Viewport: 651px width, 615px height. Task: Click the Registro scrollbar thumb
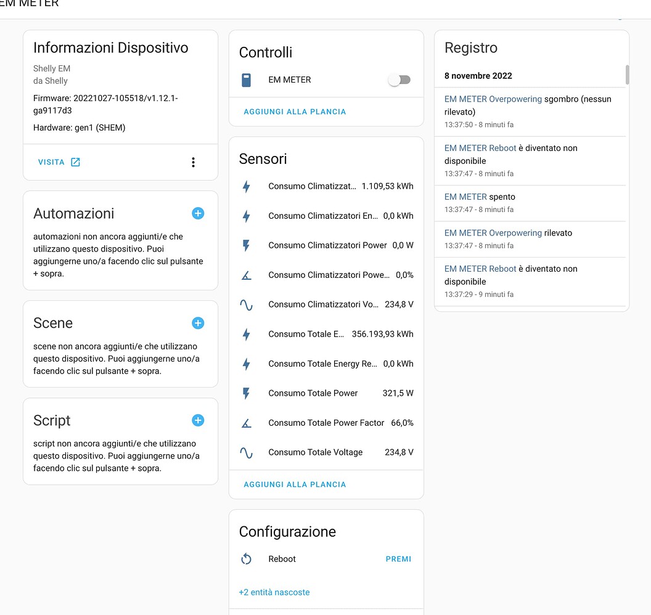[x=627, y=75]
